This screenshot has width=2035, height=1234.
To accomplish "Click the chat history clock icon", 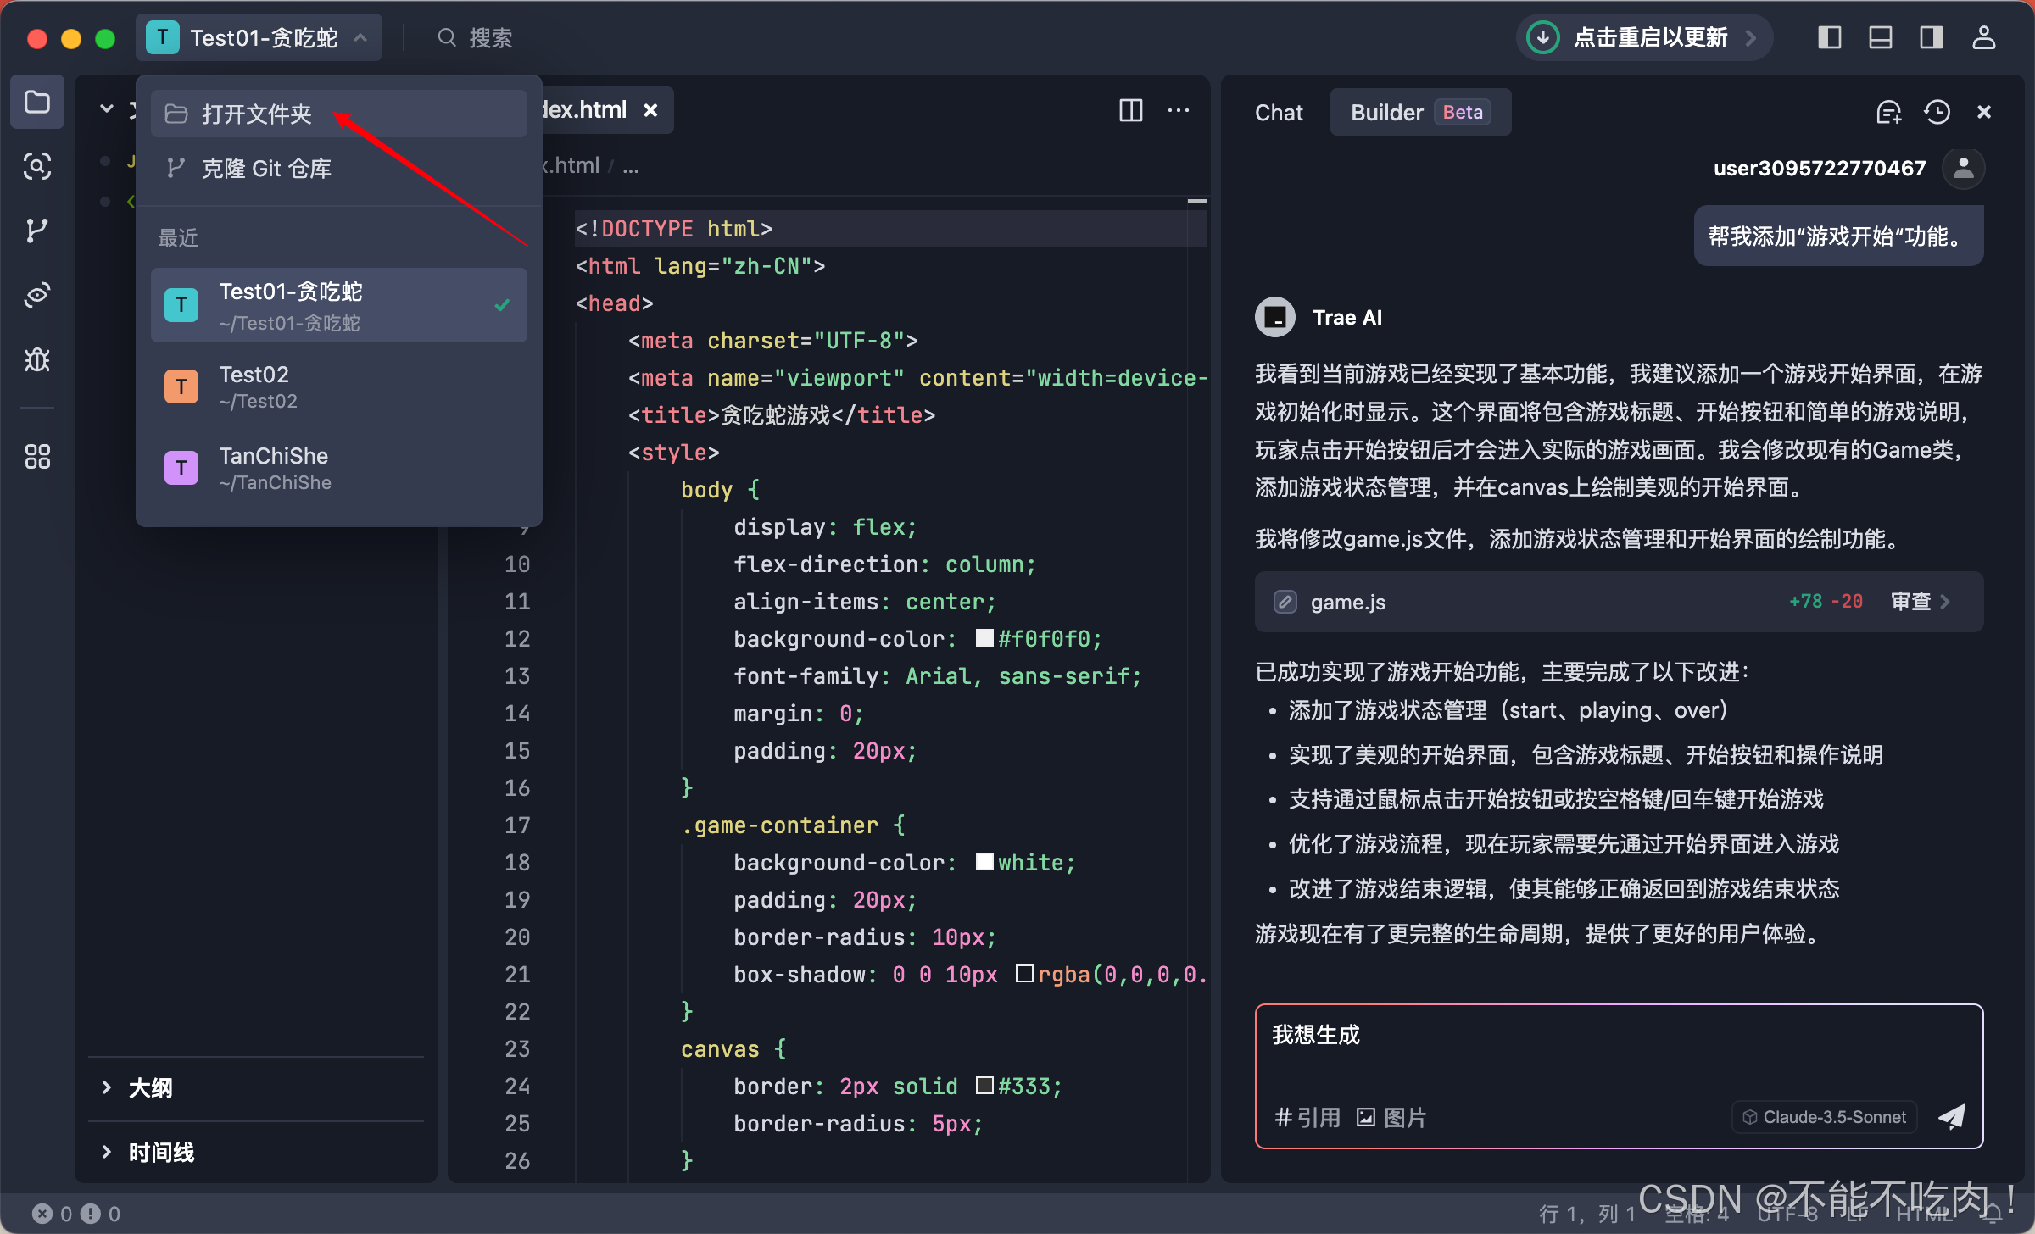I will click(x=1937, y=112).
